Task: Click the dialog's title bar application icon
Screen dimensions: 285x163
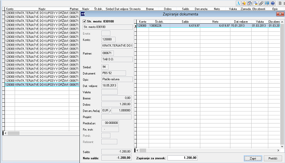Action: click(83, 14)
